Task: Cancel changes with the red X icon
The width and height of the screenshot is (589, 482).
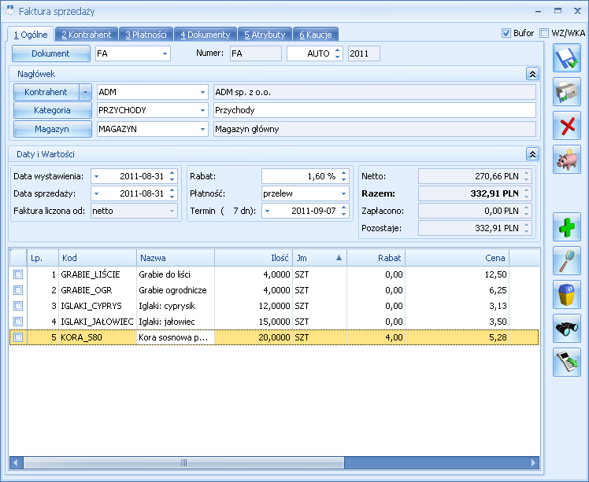Action: click(567, 126)
